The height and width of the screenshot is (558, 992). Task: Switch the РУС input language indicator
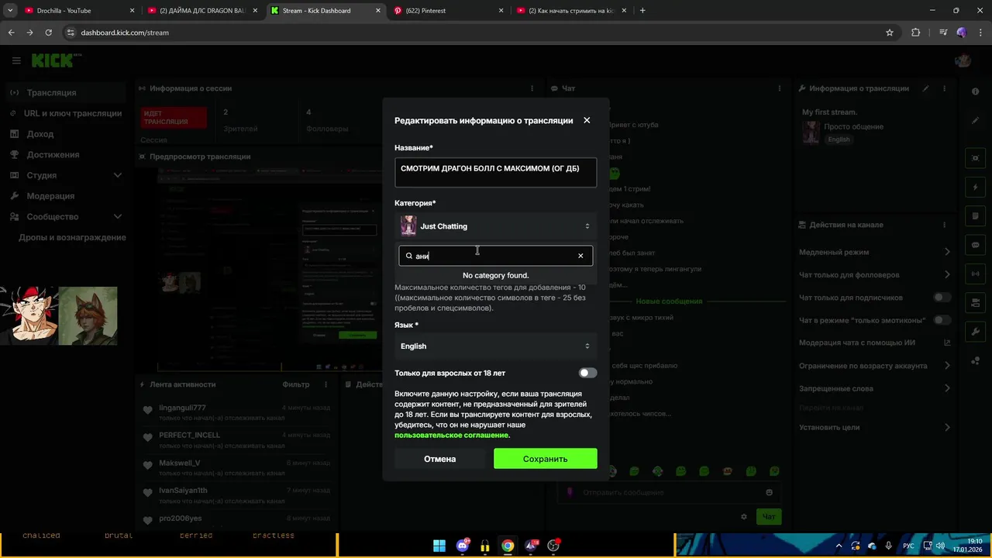click(x=908, y=546)
